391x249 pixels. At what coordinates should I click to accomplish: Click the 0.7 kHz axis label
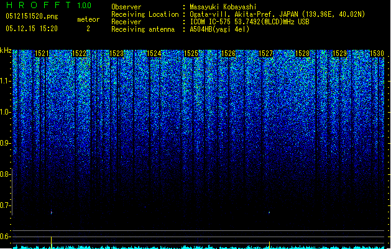coord(5,205)
